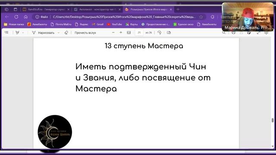Open the tab actions menu icon
Image resolution: width=276 pixels, height=155 pixels.
(6, 9)
